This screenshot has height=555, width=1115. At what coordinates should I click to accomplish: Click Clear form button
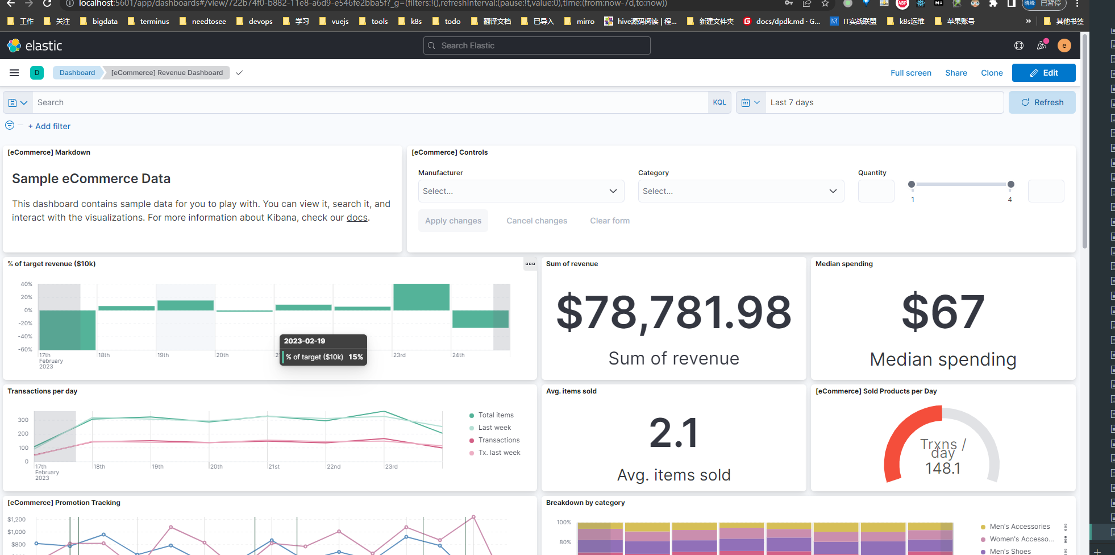[x=610, y=221]
